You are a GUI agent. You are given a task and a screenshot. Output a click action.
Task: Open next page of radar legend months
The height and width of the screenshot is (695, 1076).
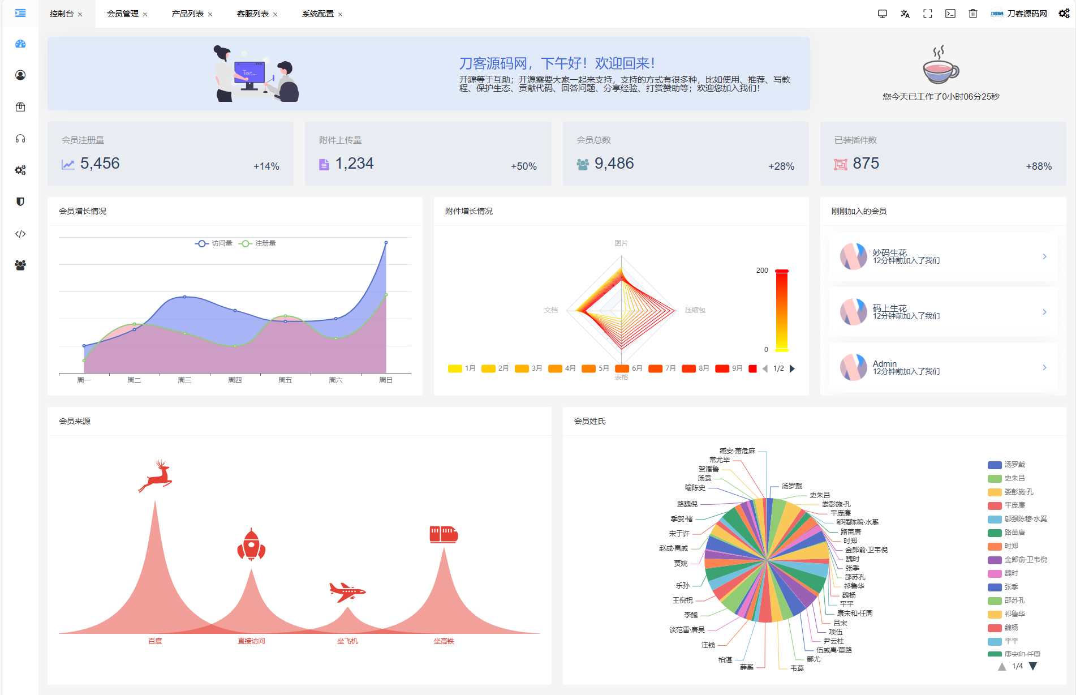point(792,368)
